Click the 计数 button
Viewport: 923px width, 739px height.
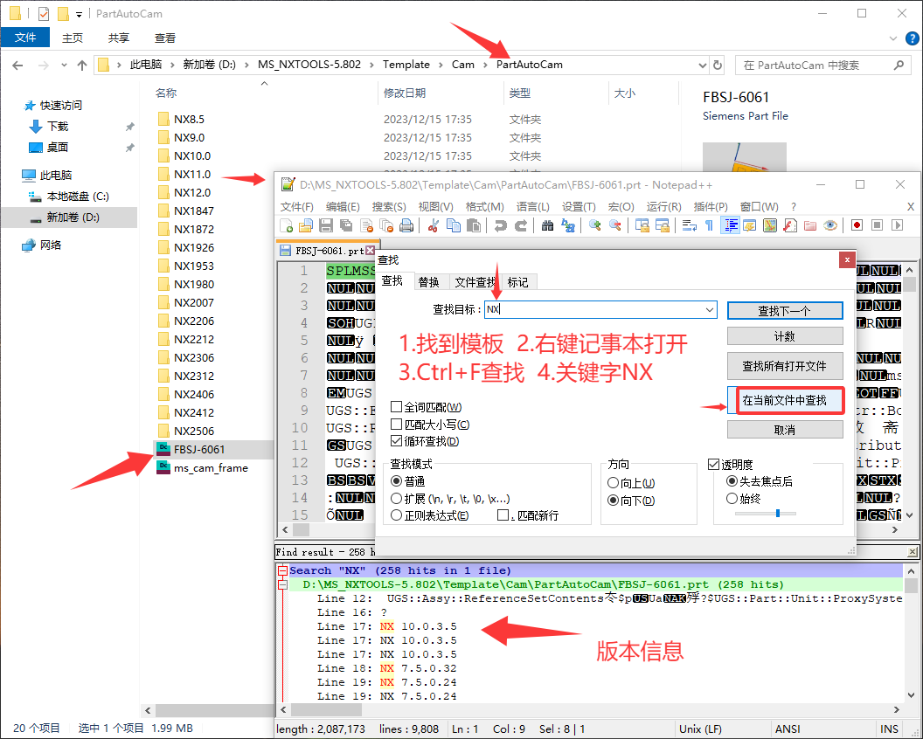[x=785, y=336]
